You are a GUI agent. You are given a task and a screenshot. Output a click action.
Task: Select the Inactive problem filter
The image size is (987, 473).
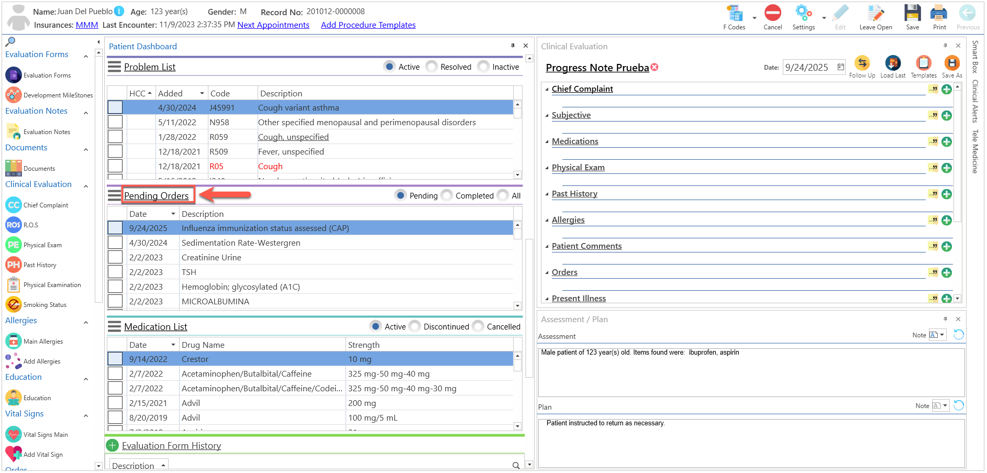coord(484,67)
